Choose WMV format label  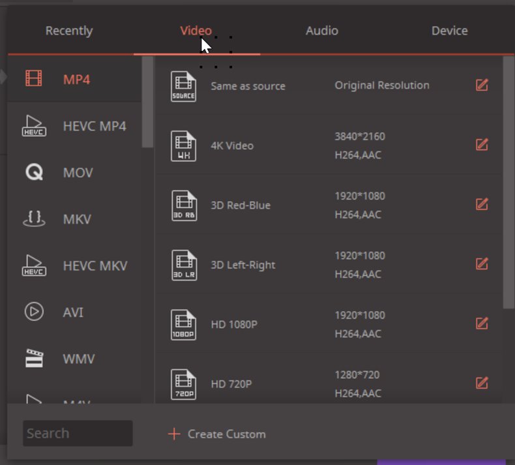point(79,359)
